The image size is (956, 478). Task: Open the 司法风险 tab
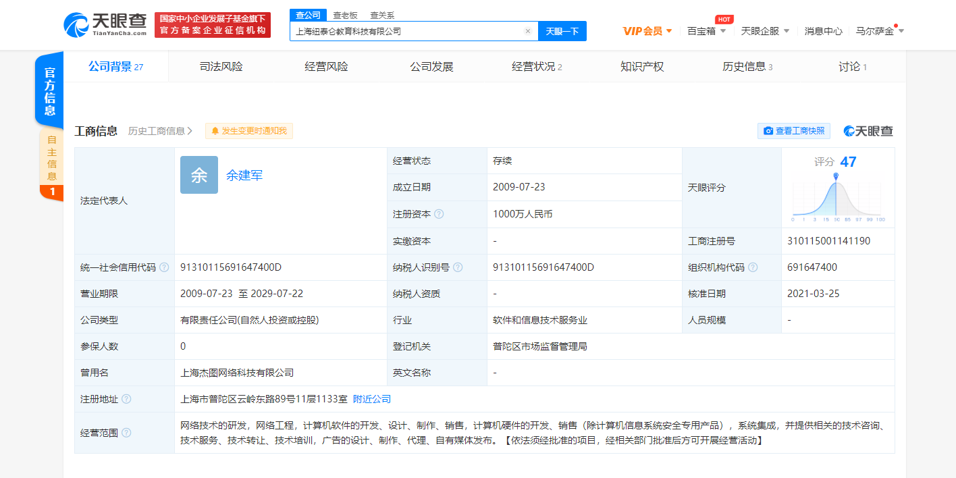pyautogui.click(x=223, y=65)
